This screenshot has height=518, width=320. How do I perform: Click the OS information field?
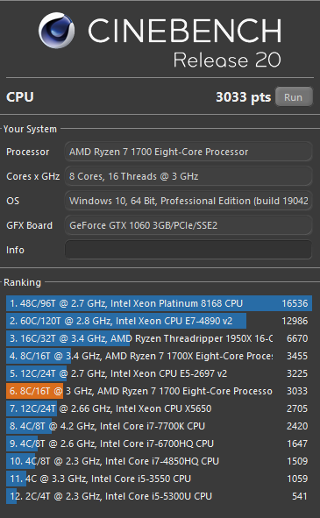(188, 201)
